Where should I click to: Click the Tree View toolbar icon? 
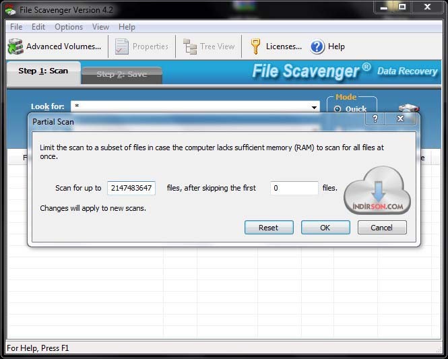190,46
